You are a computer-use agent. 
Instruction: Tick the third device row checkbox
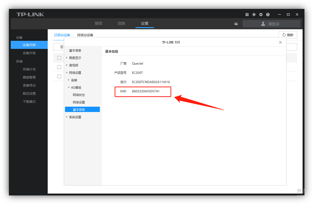[x=59, y=76]
